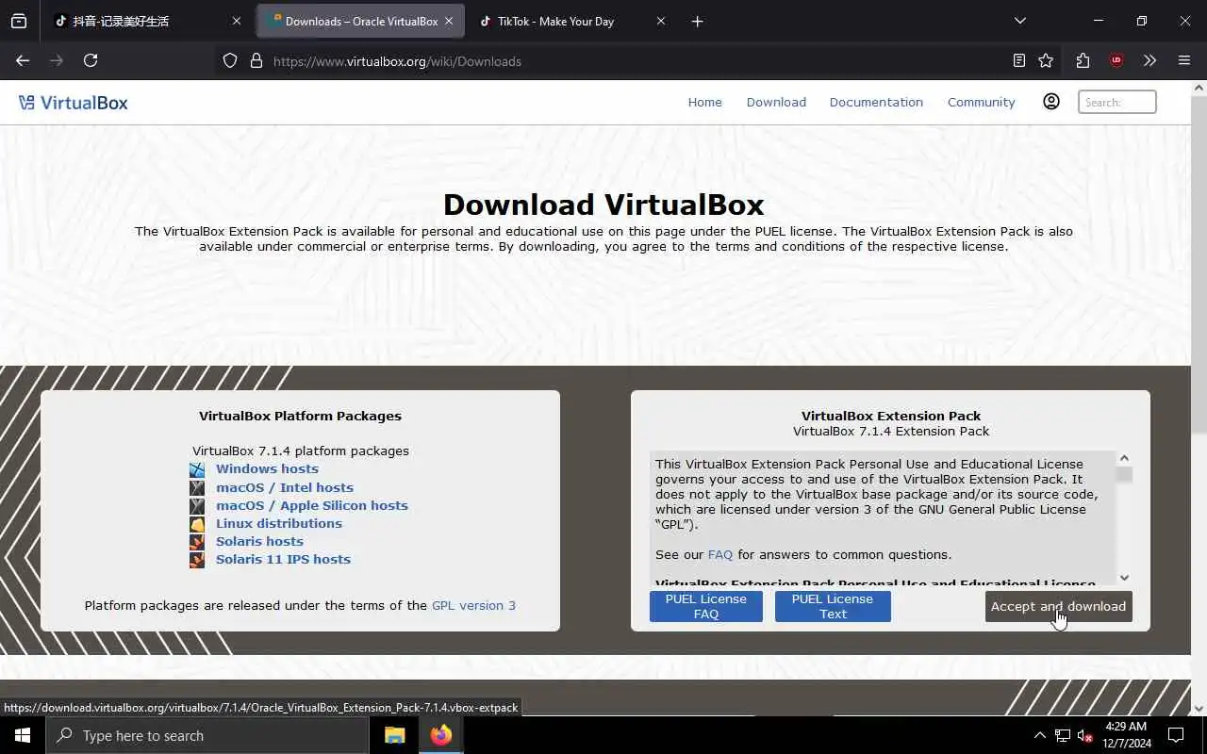Click the Solaris 11 IPS hosts link

[283, 559]
